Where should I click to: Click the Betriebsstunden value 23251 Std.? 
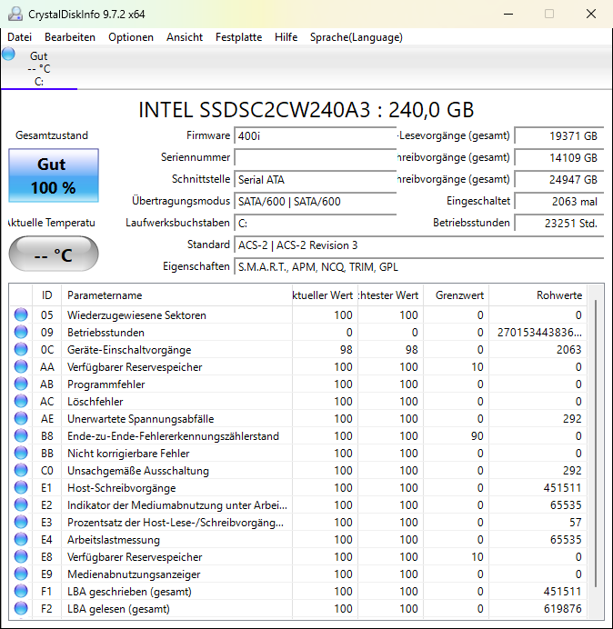click(558, 223)
